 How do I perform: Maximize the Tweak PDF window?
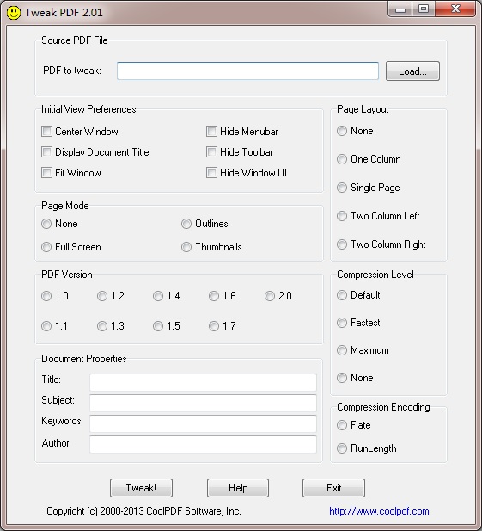(x=424, y=9)
